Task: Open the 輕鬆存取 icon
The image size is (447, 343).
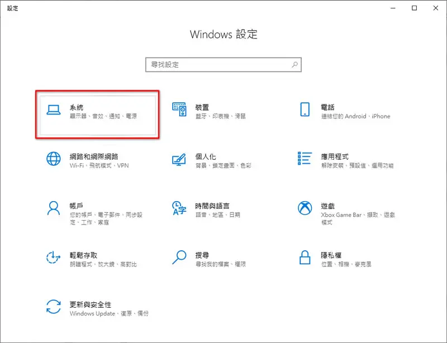Action: [54, 257]
